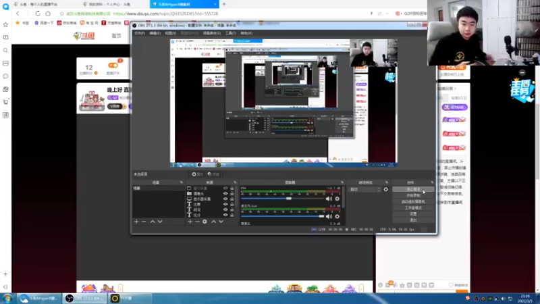Adjust second mixer channel volume slider
The width and height of the screenshot is (540, 304).
321,216
